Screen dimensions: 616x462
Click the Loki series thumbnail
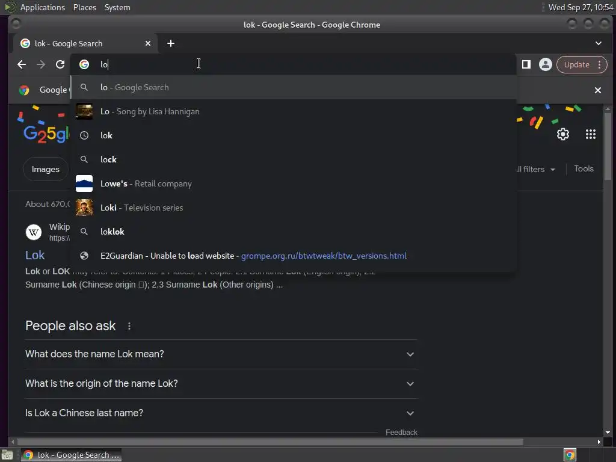(x=84, y=208)
